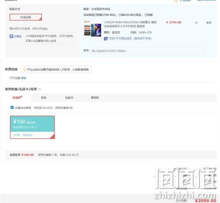Click the clock icon near top right
The height and width of the screenshot is (203, 220).
point(176,1)
